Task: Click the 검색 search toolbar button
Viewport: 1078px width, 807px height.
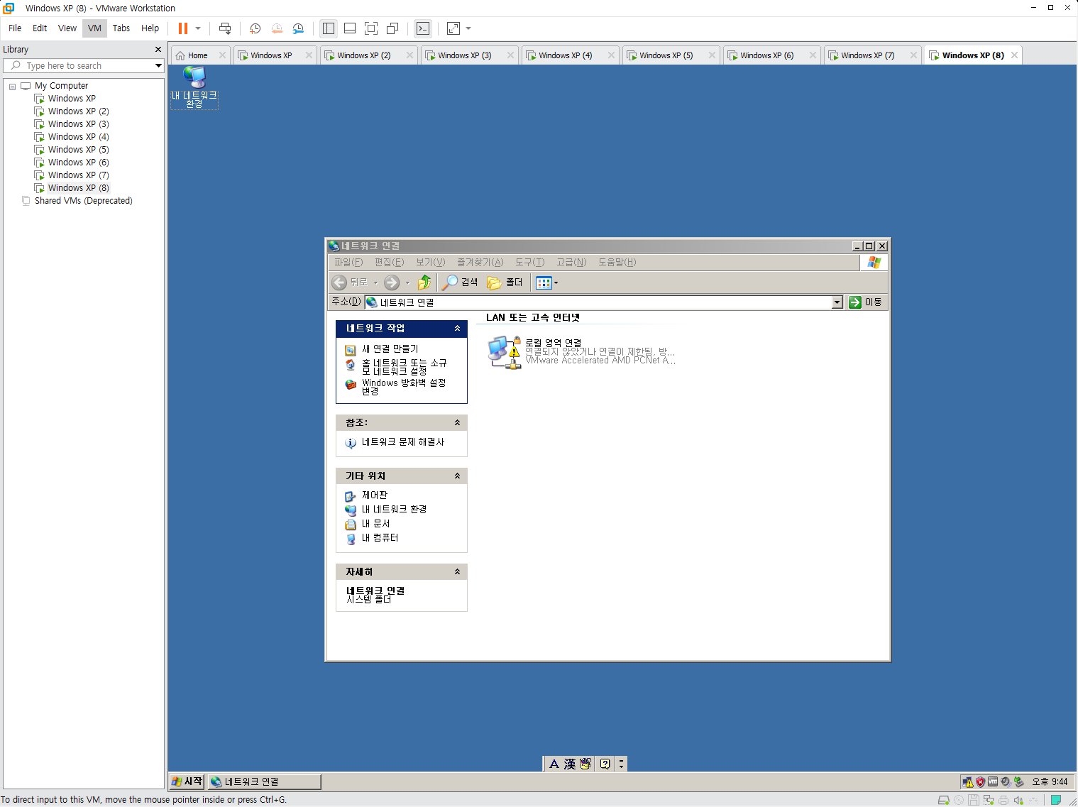Action: [x=460, y=282]
